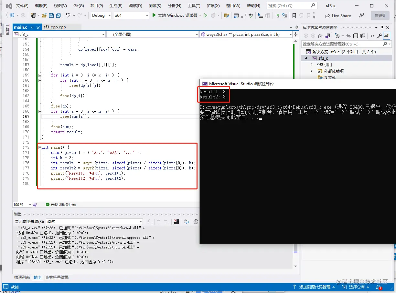
Task: Click the Home icon in Solution Explorer
Action: coord(320,36)
